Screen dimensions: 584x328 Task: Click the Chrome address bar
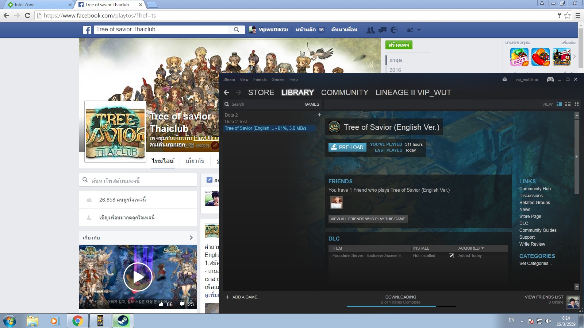(296, 15)
